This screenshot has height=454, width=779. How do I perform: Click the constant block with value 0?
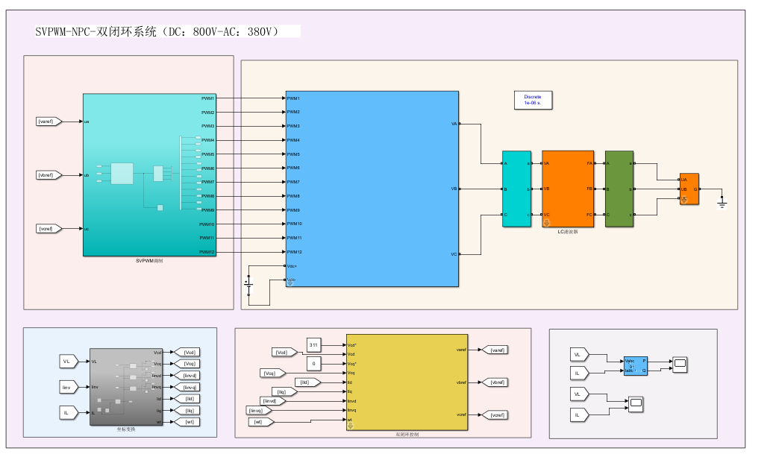click(313, 363)
